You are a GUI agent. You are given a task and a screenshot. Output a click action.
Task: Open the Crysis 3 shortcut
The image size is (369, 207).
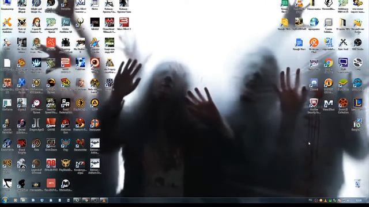coord(22,103)
